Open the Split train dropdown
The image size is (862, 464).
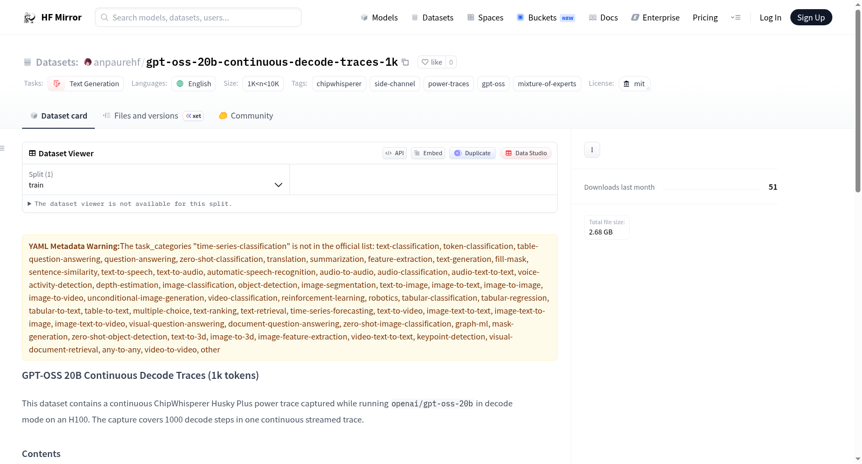pyautogui.click(x=156, y=179)
